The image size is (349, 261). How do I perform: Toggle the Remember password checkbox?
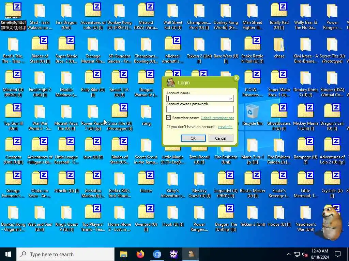[x=168, y=118]
